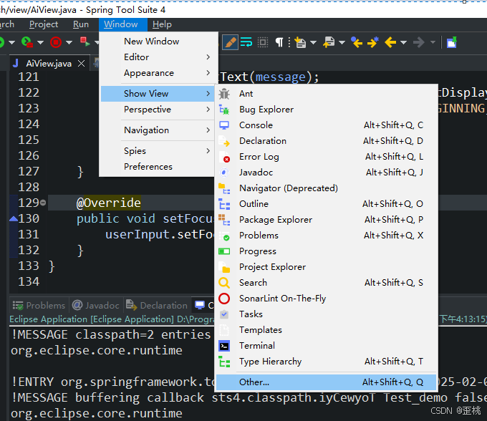Open the Help menu
487x421 pixels.
pyautogui.click(x=162, y=24)
